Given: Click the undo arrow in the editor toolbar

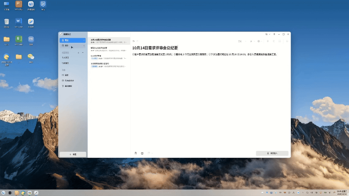Looking at the screenshot, I should tap(134, 41).
